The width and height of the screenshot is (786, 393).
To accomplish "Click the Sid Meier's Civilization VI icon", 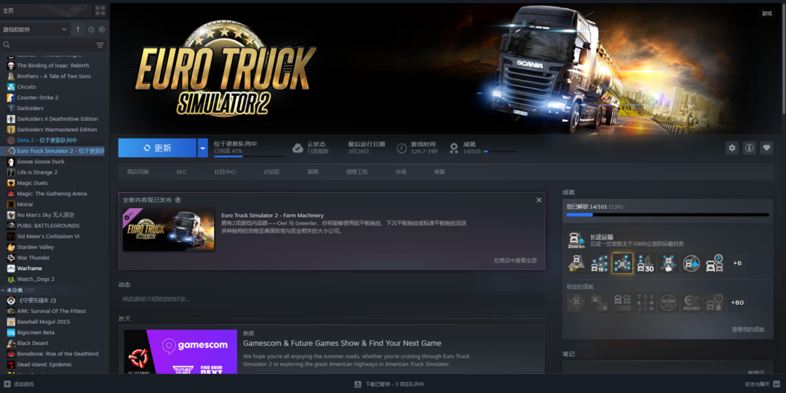I will point(11,236).
